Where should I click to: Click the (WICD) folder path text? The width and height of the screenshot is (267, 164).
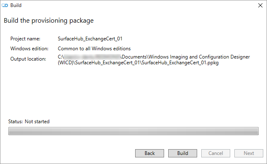[66, 63]
